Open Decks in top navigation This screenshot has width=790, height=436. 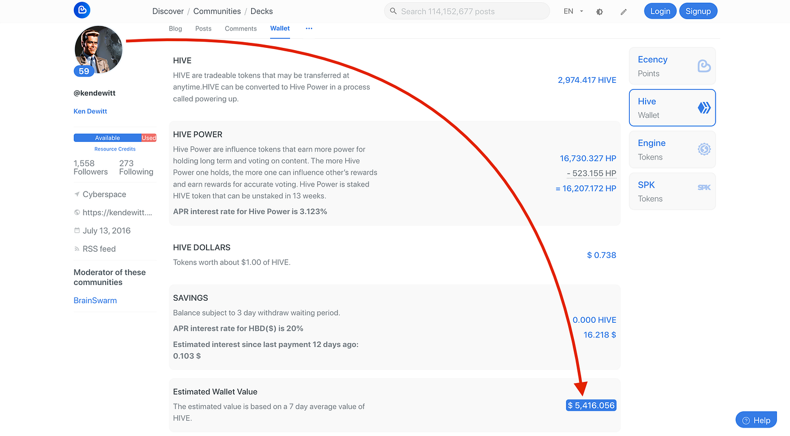tap(262, 11)
